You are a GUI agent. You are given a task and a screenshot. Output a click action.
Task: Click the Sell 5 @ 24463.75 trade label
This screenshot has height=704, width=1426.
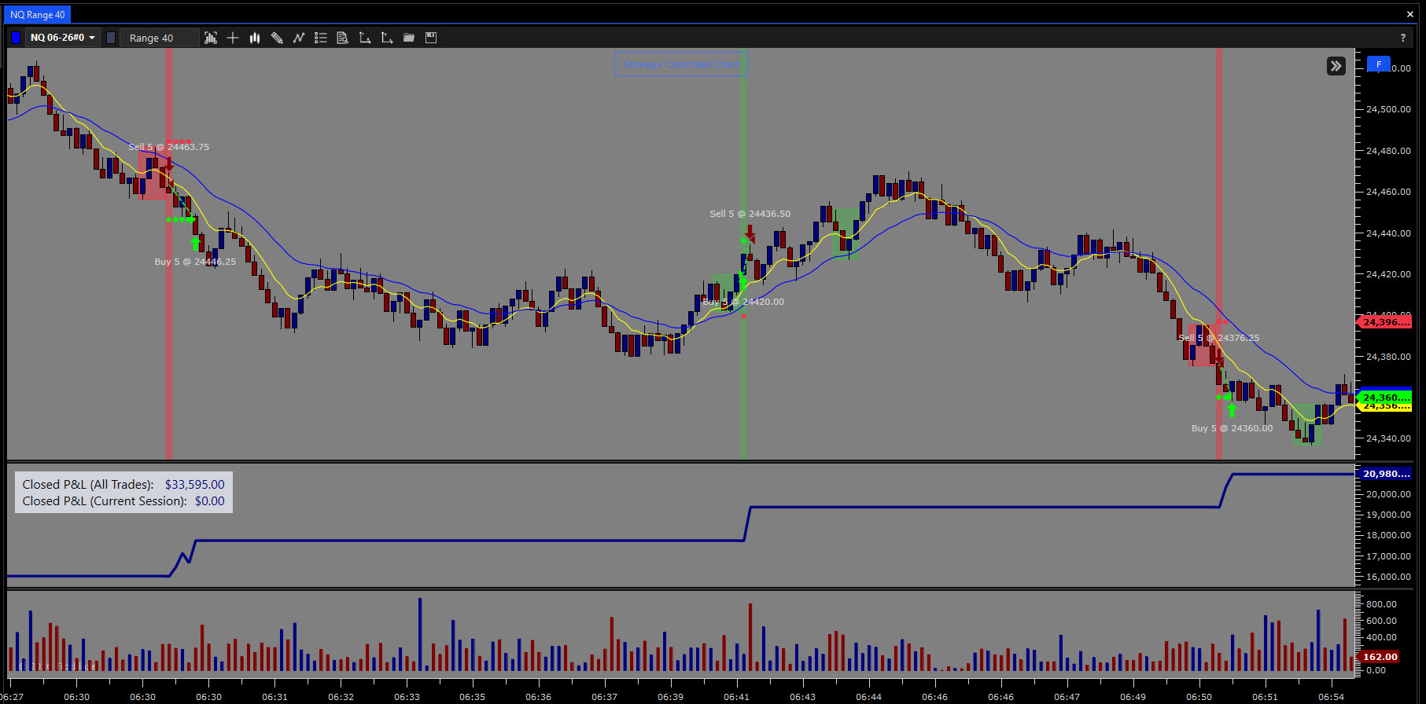click(x=169, y=147)
